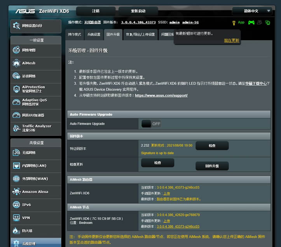Image resolution: width=281 pixels, height=247 pixels.
Task: Open Amazon Alexa icon
Action: tap(16, 192)
